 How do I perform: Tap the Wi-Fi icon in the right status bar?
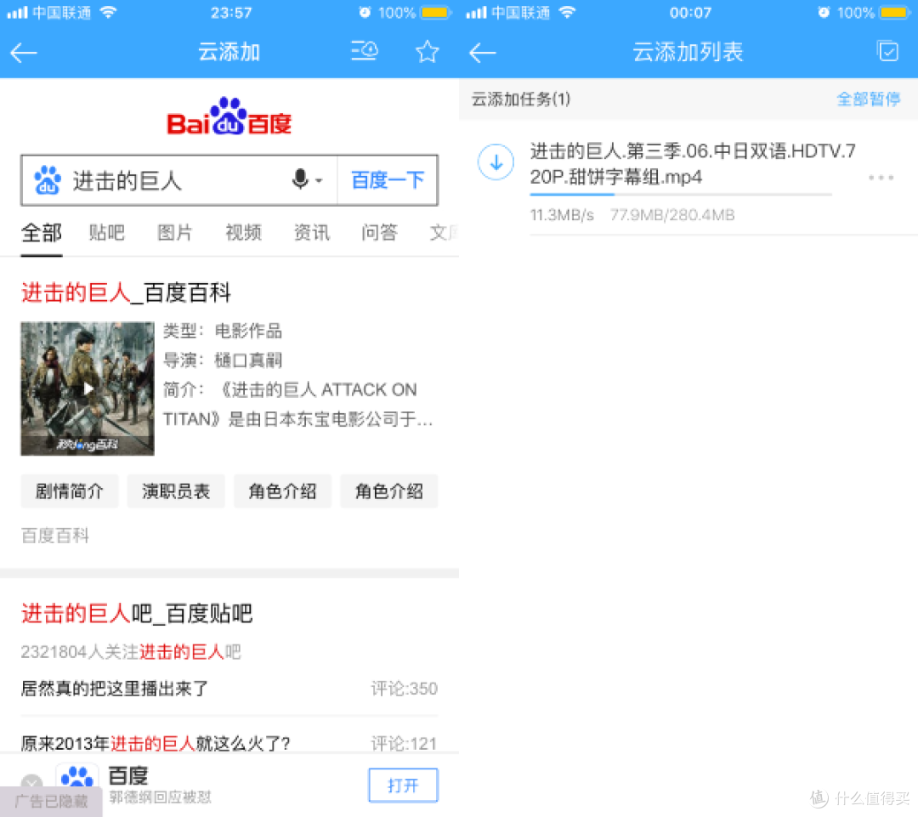pyautogui.click(x=567, y=12)
